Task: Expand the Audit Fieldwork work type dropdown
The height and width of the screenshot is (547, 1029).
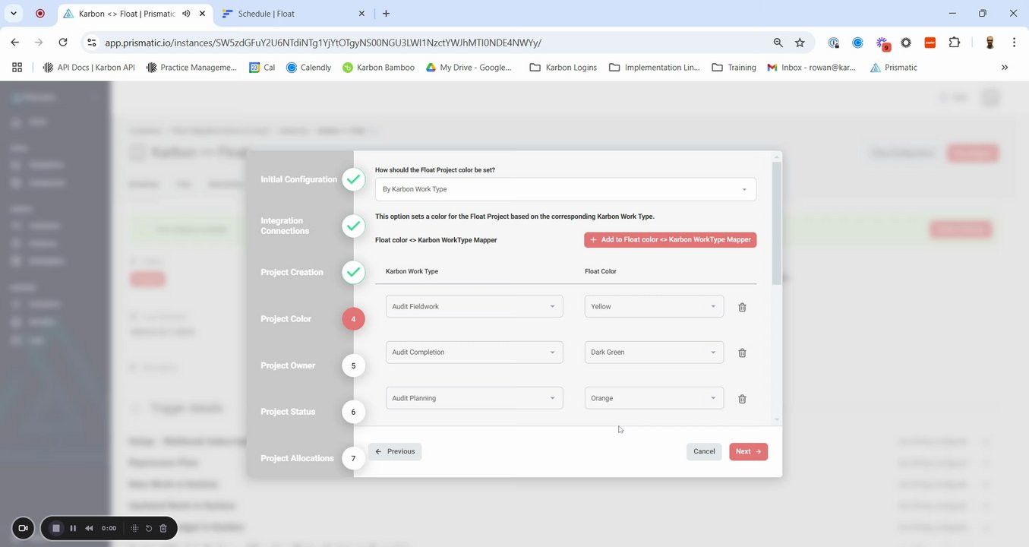Action: pyautogui.click(x=475, y=306)
